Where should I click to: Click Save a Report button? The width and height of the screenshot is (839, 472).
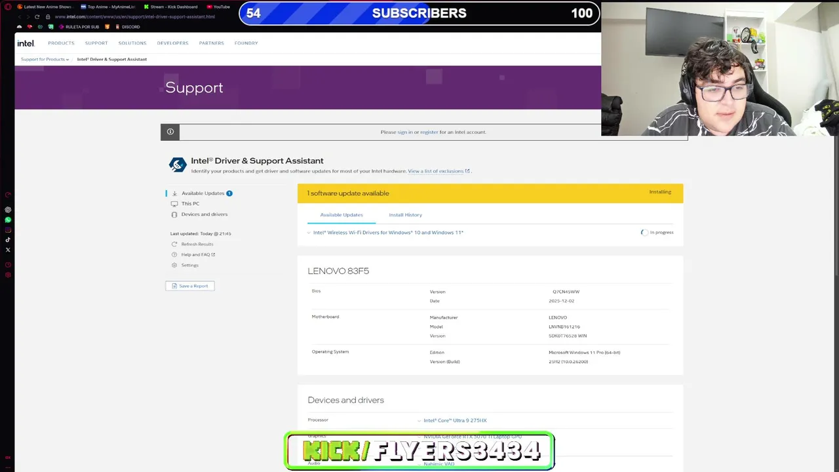190,286
